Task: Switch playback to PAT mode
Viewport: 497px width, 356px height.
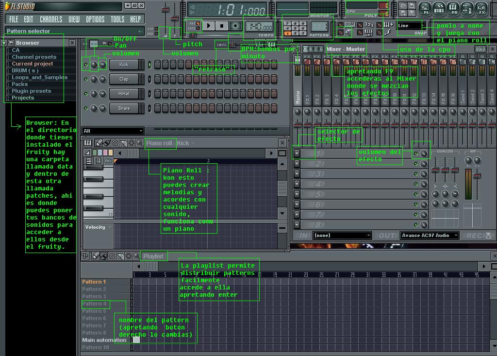Action: 198,23
